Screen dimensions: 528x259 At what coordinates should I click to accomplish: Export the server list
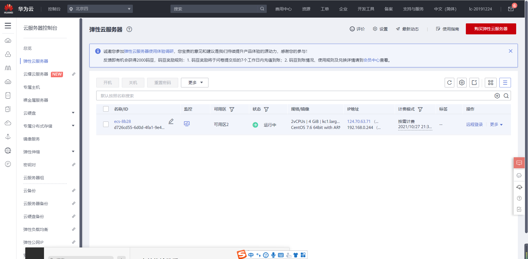474,82
